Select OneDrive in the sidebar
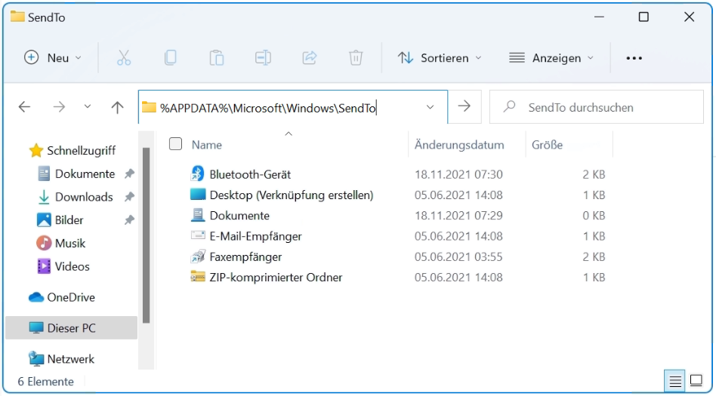Screen dimensions: 716x396 tap(62, 297)
